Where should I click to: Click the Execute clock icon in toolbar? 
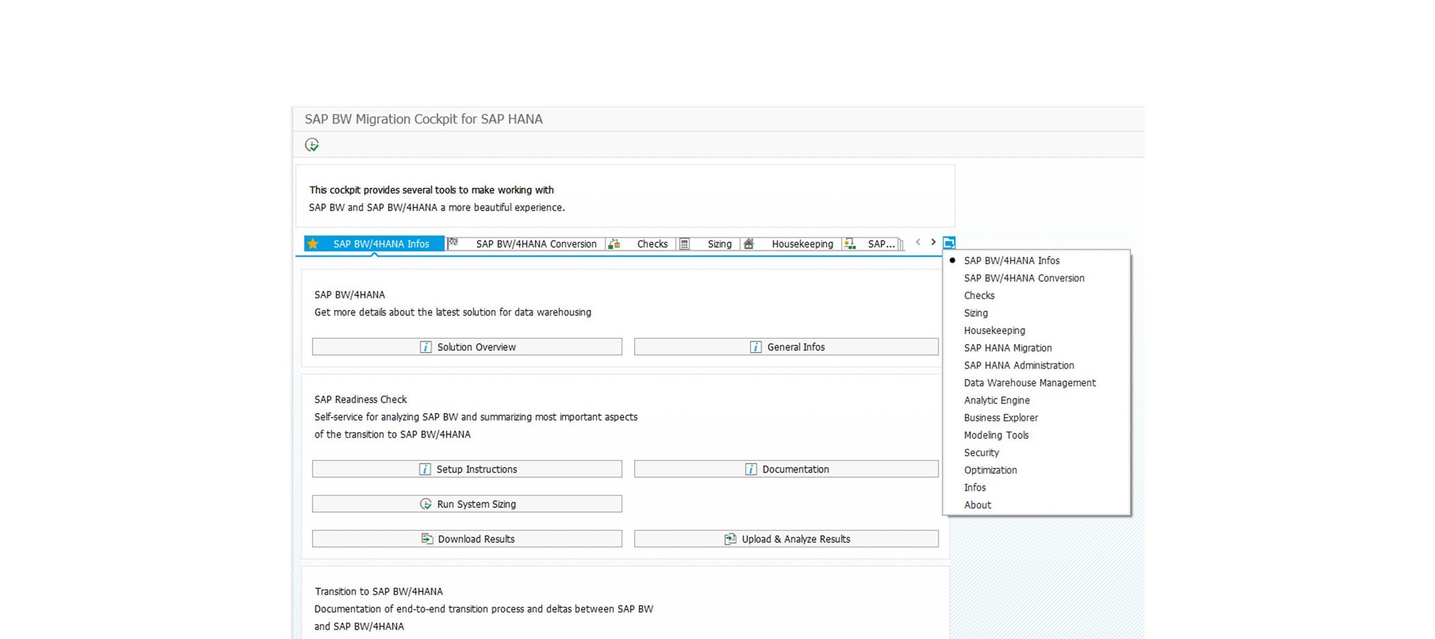pyautogui.click(x=312, y=145)
